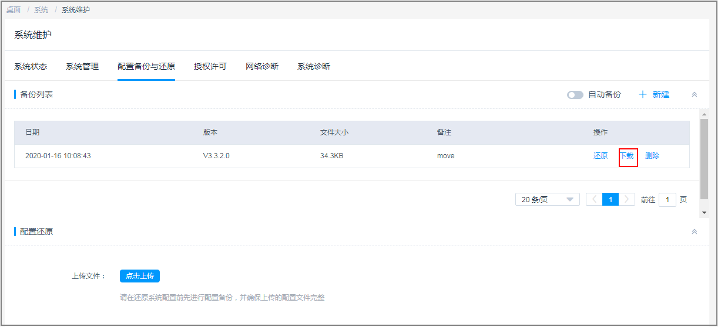The image size is (718, 327).
Task: Select page 1 in pagination
Action: (x=610, y=200)
